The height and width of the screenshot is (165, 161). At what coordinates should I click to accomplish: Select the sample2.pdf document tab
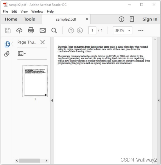tap(66, 19)
